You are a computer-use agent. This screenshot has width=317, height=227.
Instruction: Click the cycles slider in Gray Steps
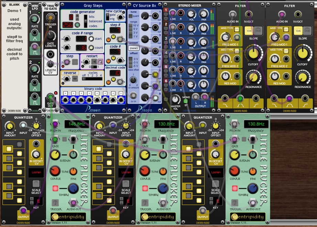coord(92,79)
